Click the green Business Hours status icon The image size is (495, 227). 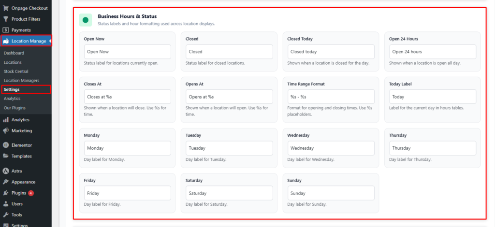(x=86, y=20)
